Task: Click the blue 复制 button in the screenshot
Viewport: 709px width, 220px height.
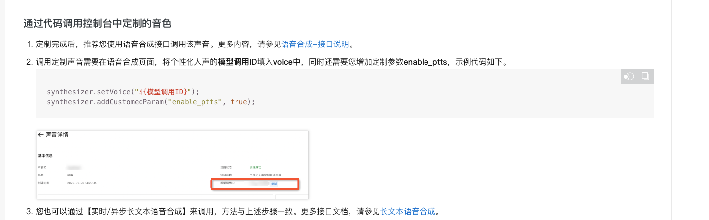Action: [274, 183]
